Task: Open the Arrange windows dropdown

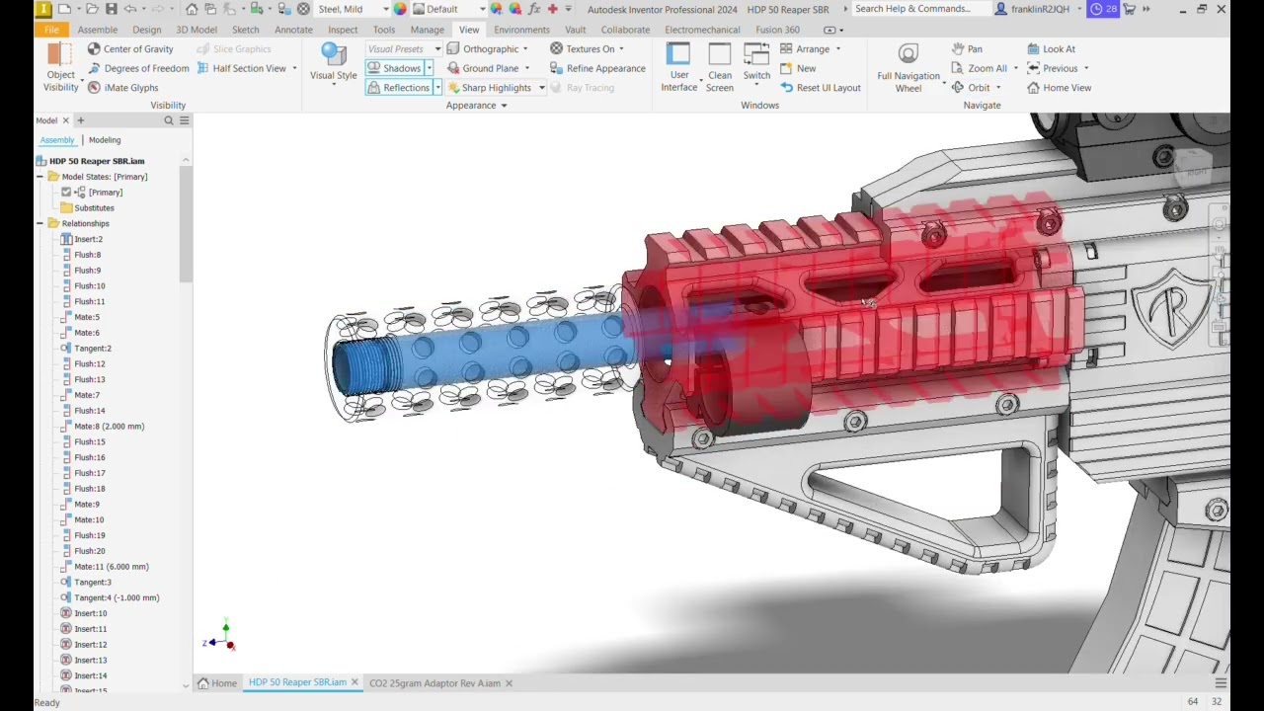Action: [812, 48]
